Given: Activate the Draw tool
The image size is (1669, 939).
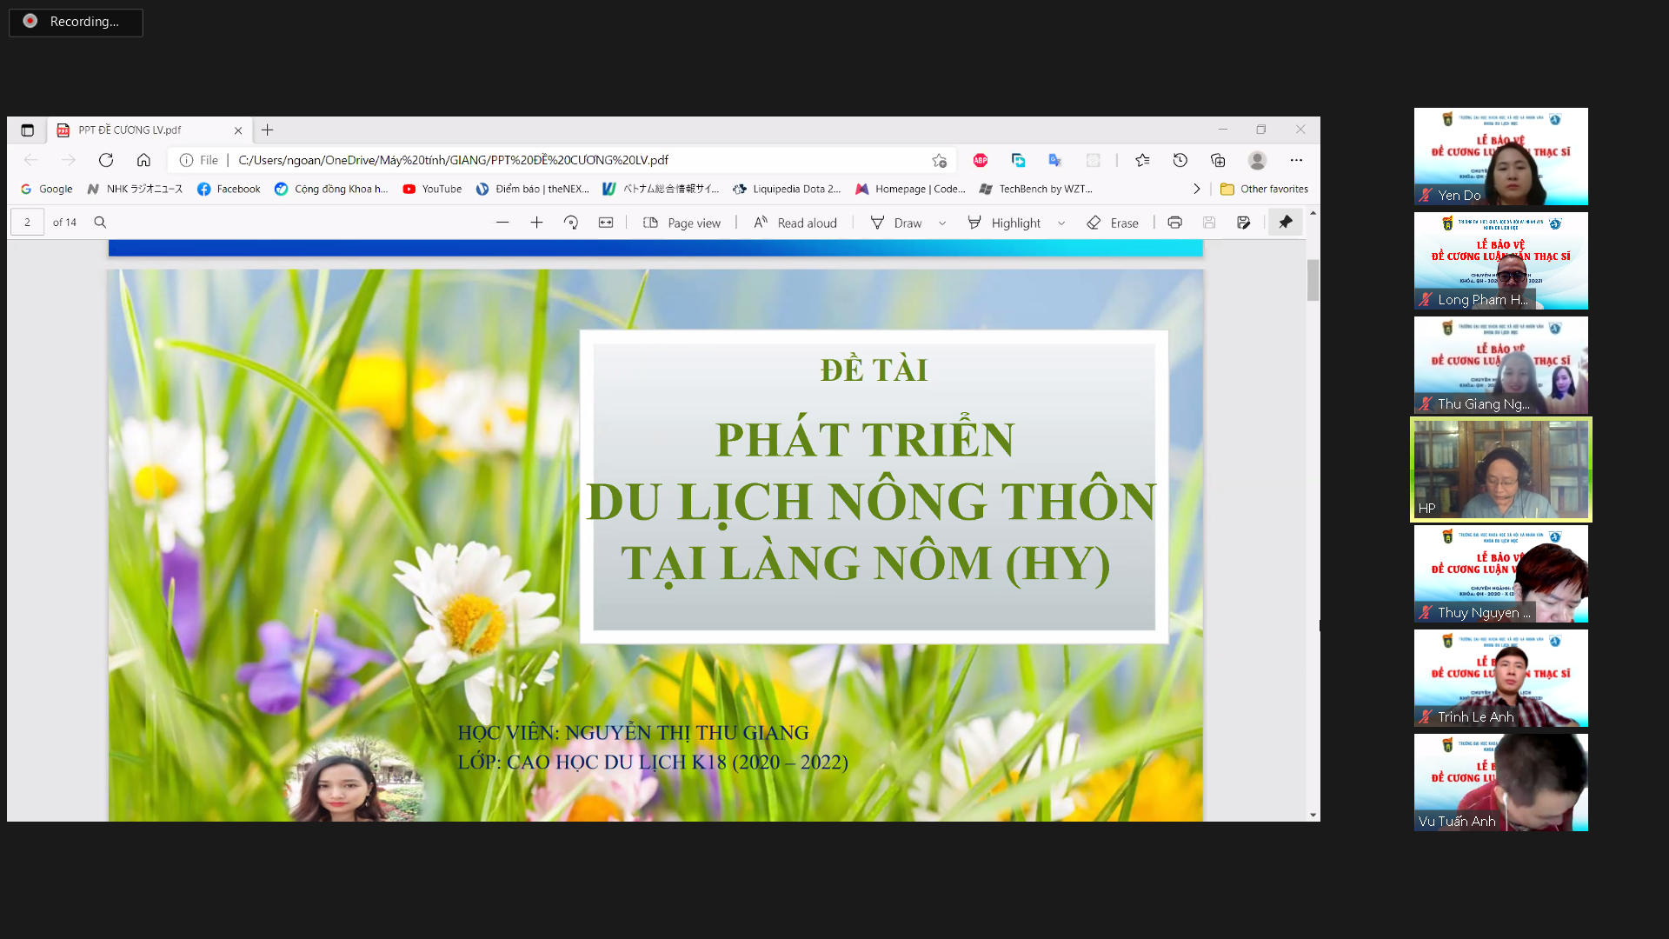Looking at the screenshot, I should [896, 223].
